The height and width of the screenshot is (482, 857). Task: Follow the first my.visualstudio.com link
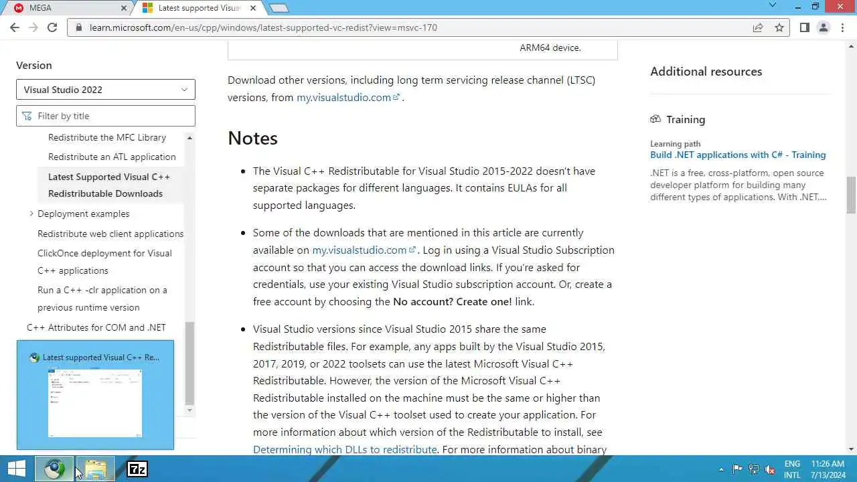point(348,97)
